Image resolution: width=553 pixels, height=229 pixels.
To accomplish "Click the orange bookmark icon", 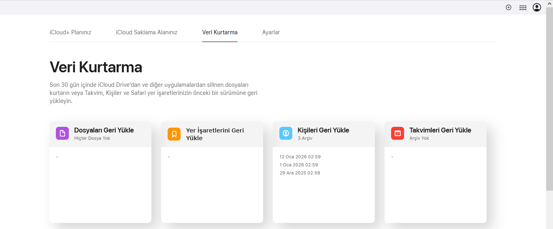I will coord(174,134).
